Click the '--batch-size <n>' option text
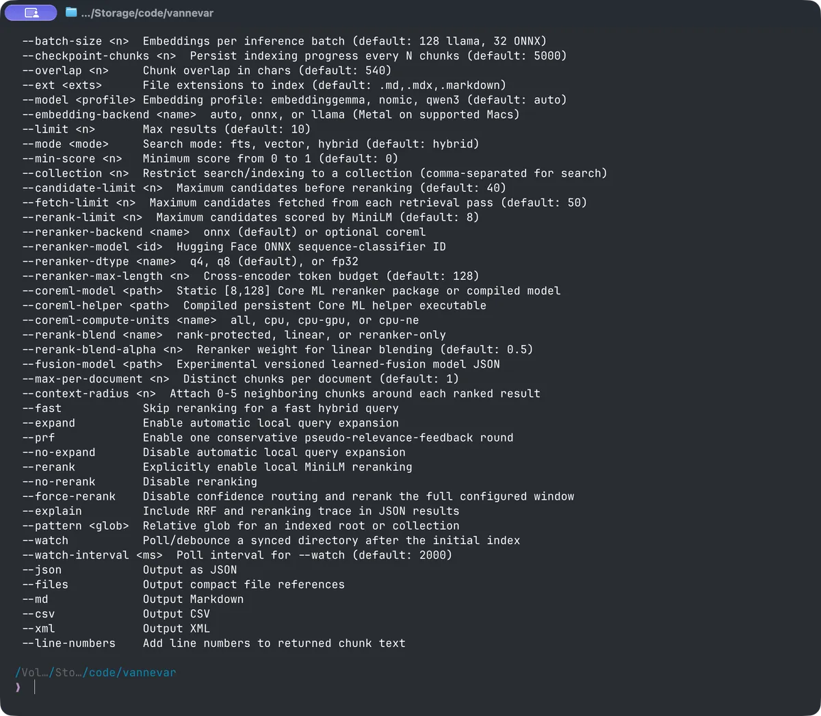This screenshot has height=716, width=821. pos(75,41)
